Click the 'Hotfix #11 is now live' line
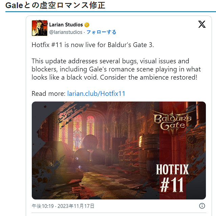Viewport: 216px width, 216px height. point(93,45)
